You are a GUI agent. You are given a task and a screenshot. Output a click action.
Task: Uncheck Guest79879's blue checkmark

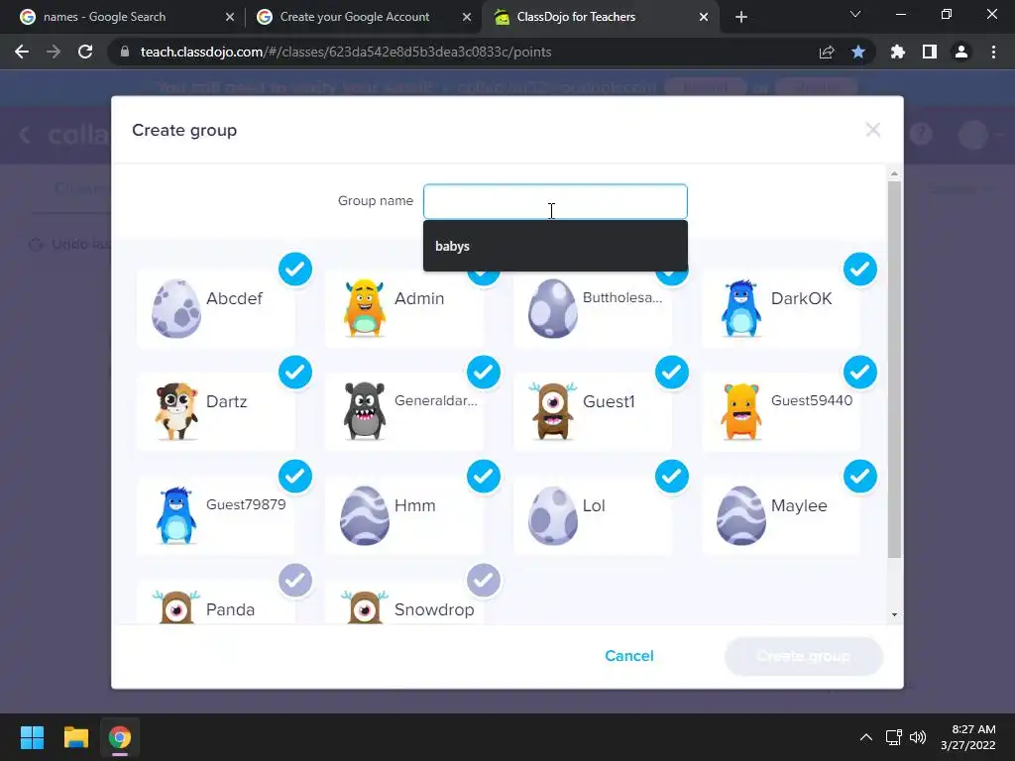pyautogui.click(x=295, y=477)
